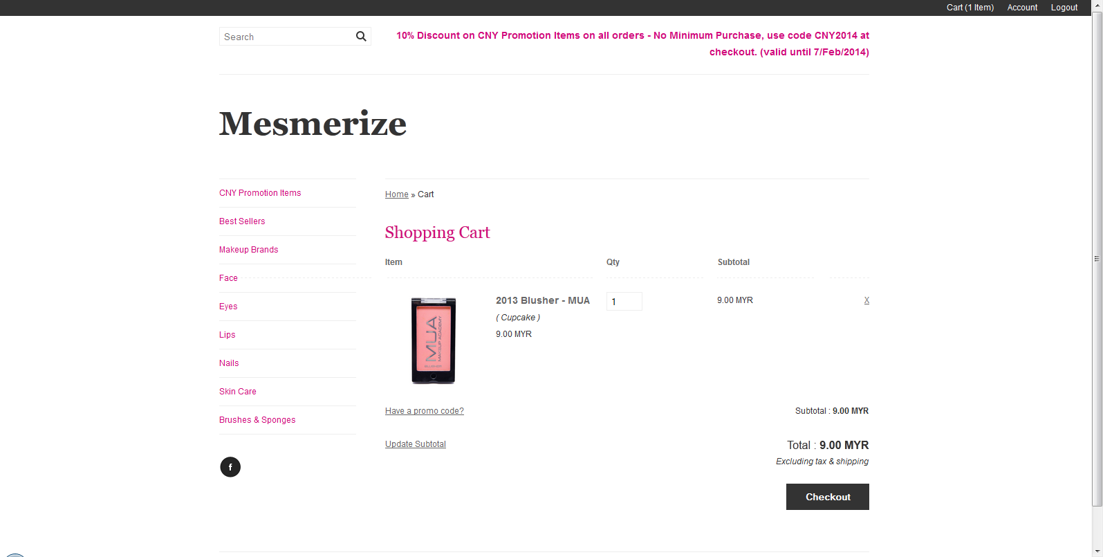Open the Account menu link
The width and height of the screenshot is (1103, 557).
1022,8
